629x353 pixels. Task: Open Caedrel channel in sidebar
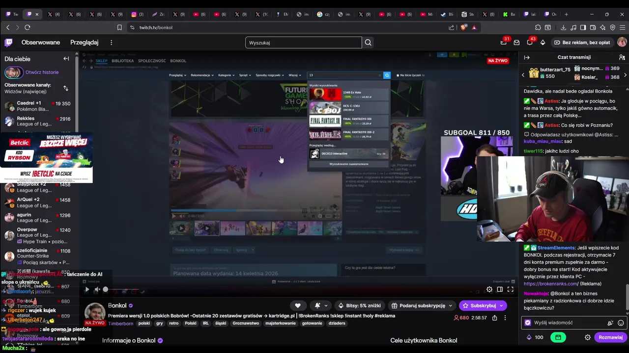click(38, 106)
